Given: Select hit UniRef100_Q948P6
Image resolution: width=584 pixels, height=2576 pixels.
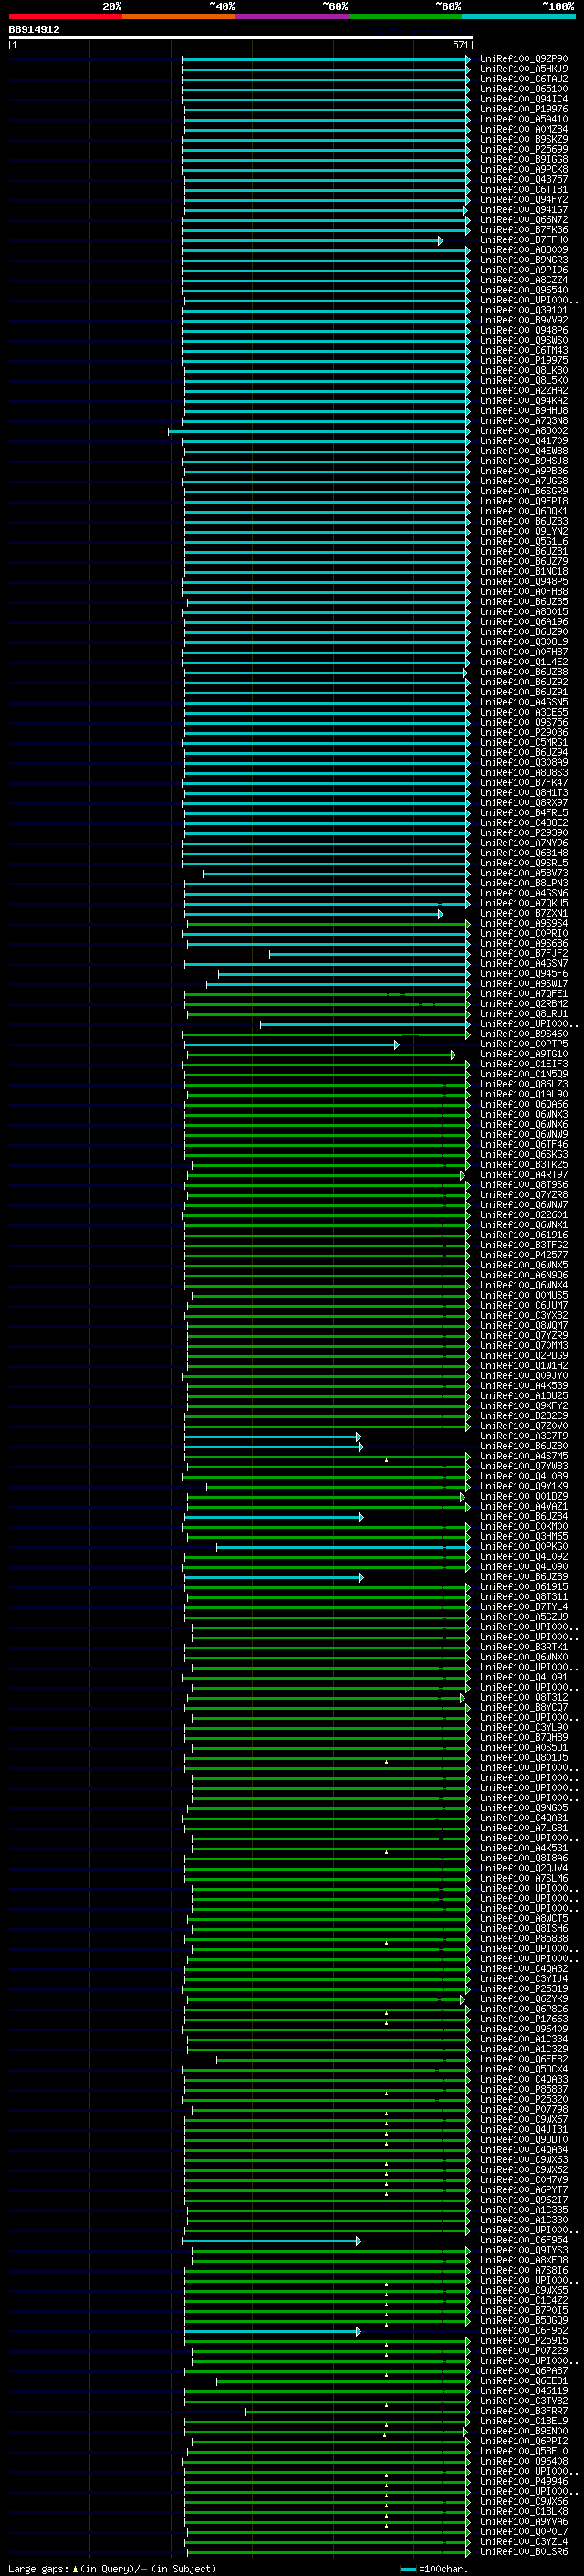Looking at the screenshot, I should [x=523, y=330].
